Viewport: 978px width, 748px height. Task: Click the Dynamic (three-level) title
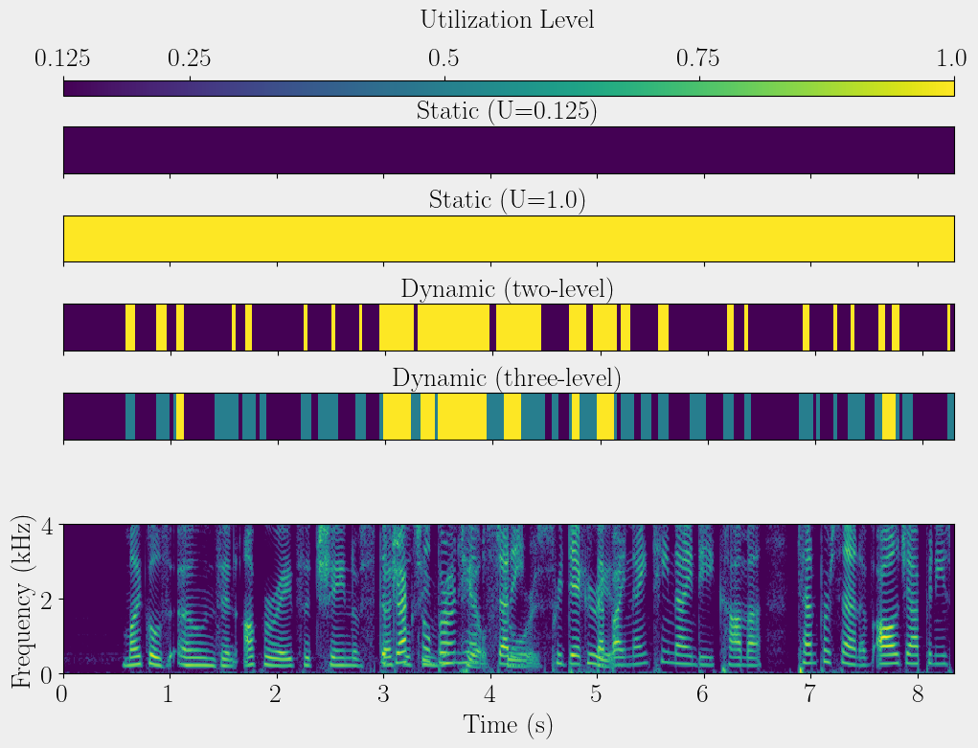coord(507,377)
